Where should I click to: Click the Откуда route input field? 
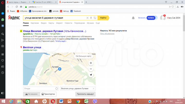[41, 89]
